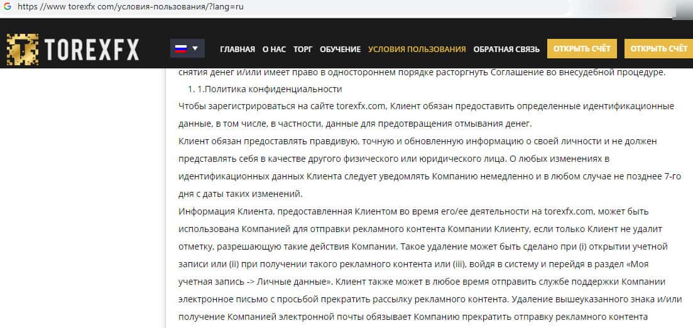Click the line starting 'Информация Клиента, предоставленная'
This screenshot has height=328, width=693.
point(413,211)
